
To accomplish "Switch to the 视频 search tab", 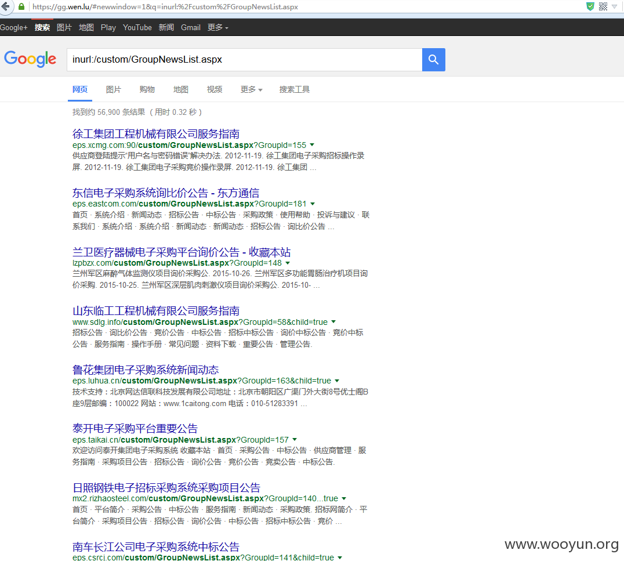I will click(215, 89).
